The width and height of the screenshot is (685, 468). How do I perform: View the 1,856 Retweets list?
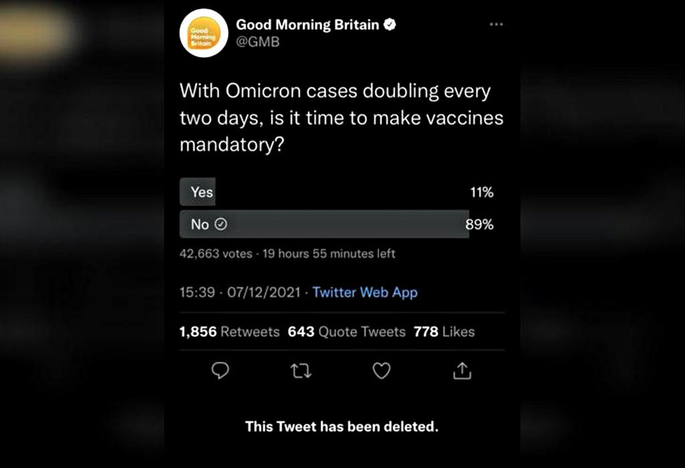click(x=229, y=332)
